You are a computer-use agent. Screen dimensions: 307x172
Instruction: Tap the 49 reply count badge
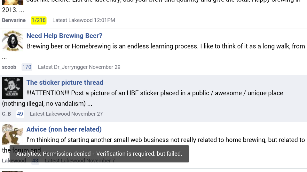pyautogui.click(x=20, y=114)
